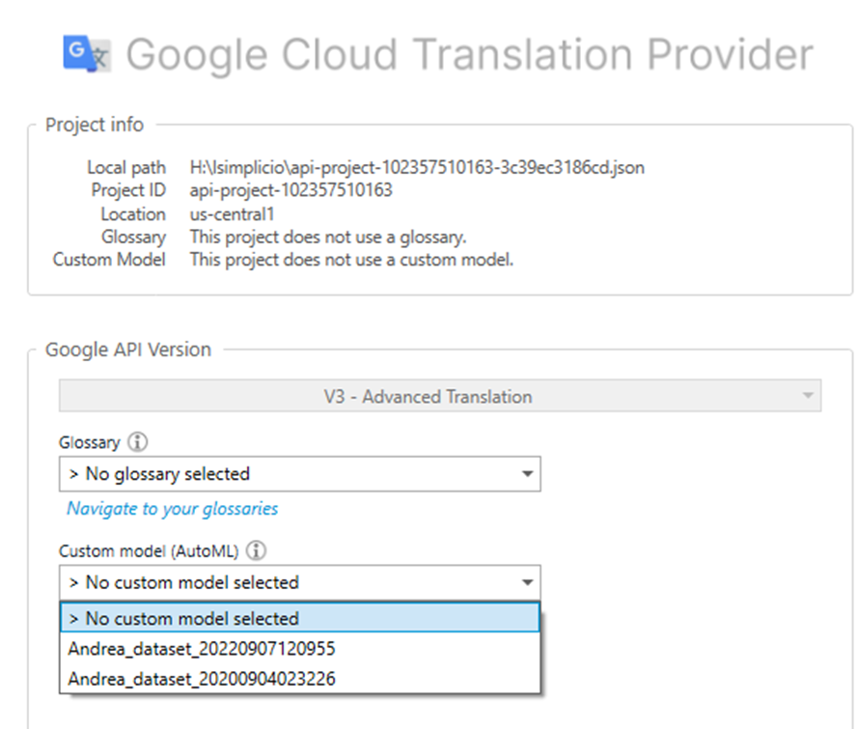This screenshot has width=858, height=729.
Task: Open the Glossary dropdown showing No glossary selected
Action: click(x=300, y=474)
